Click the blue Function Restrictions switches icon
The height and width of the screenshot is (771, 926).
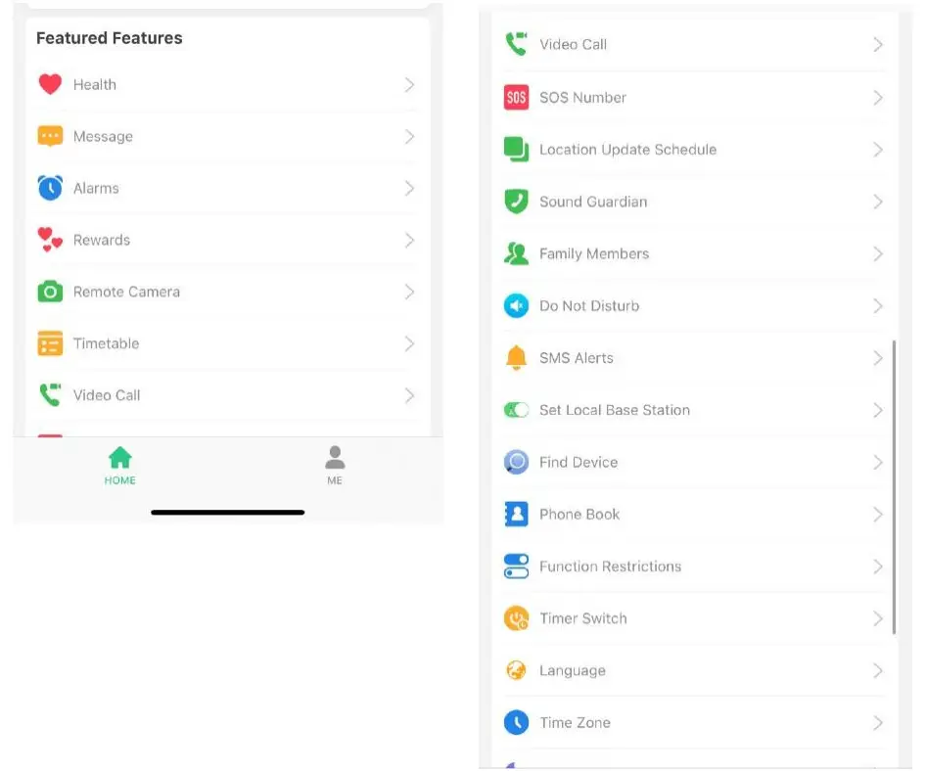click(516, 567)
